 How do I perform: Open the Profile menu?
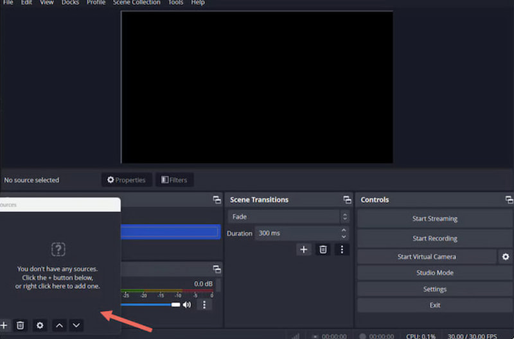pyautogui.click(x=96, y=3)
